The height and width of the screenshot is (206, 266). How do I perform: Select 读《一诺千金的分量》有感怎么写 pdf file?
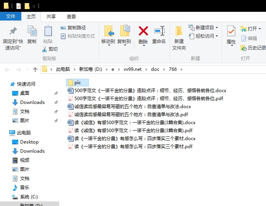(x=130, y=147)
